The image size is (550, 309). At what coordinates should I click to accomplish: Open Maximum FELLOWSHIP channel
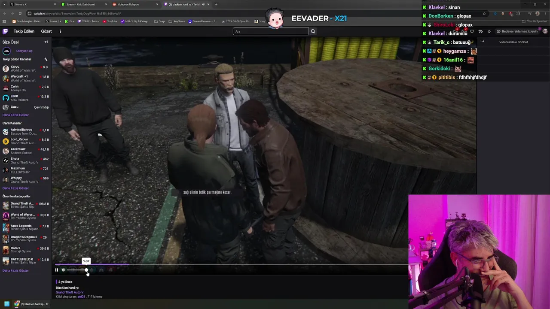[26, 170]
